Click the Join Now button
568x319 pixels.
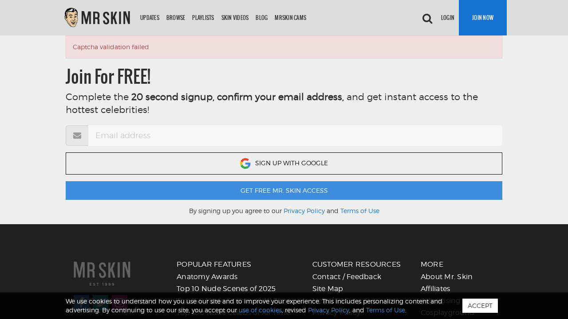pyautogui.click(x=483, y=18)
